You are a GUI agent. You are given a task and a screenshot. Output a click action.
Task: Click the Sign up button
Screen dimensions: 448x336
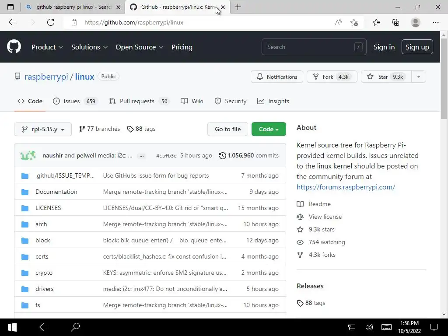[417, 47]
